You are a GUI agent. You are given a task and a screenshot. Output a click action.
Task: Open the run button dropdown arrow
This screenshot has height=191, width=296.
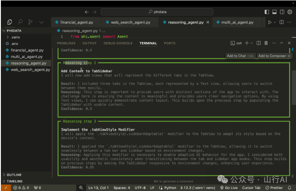pos(275,23)
